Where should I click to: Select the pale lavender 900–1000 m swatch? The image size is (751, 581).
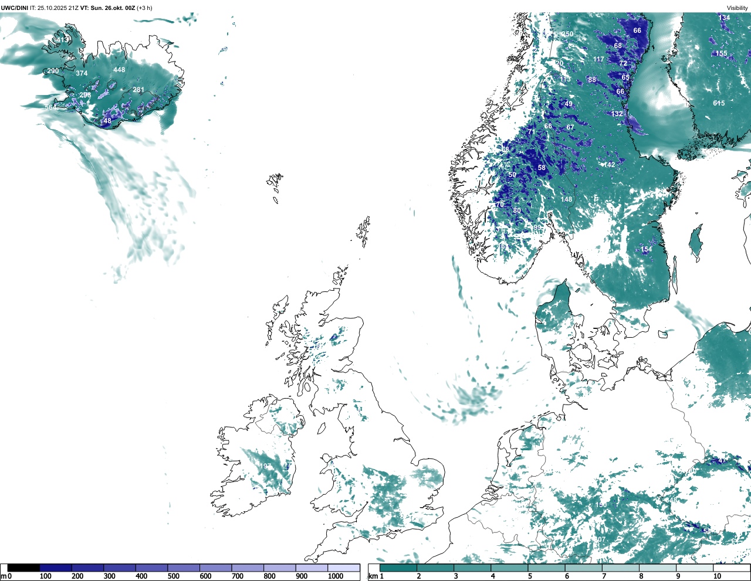click(312, 568)
